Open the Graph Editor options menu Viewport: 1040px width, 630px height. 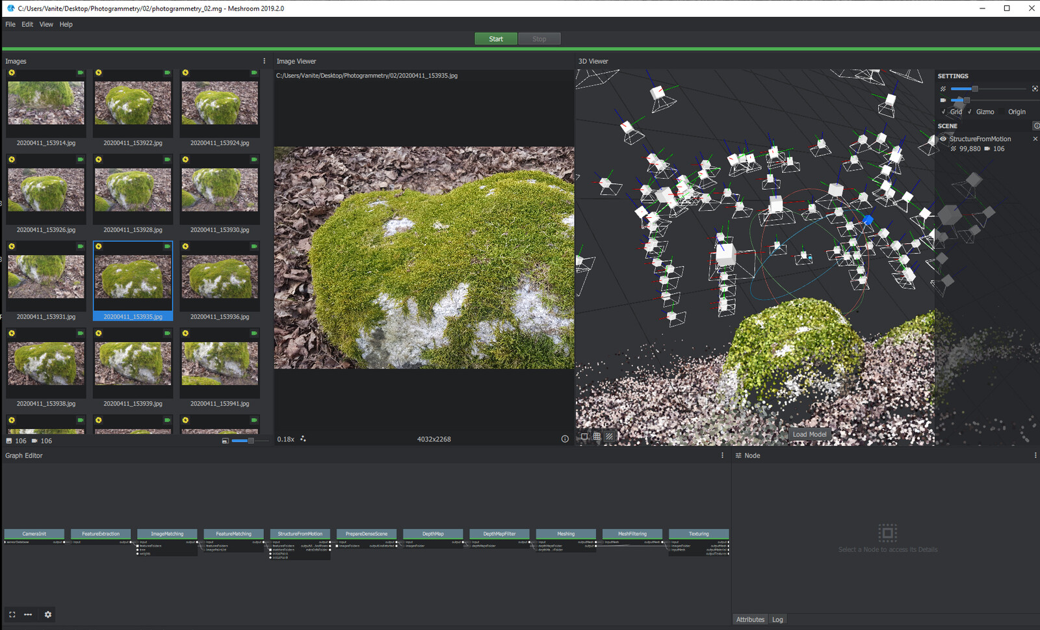[x=721, y=455]
